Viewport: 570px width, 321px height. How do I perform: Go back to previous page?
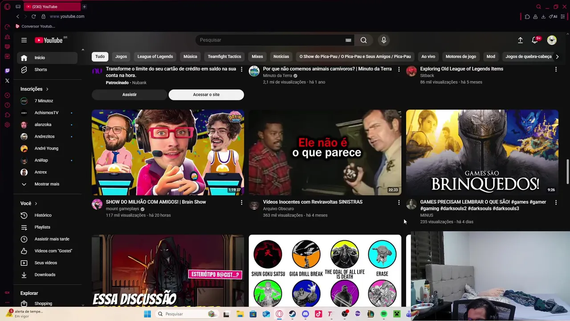pos(18,16)
